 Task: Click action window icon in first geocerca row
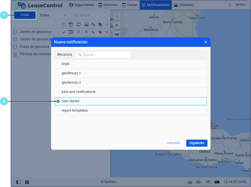[71, 32]
